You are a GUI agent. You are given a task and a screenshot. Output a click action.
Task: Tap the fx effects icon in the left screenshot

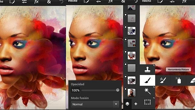coord(36,2)
